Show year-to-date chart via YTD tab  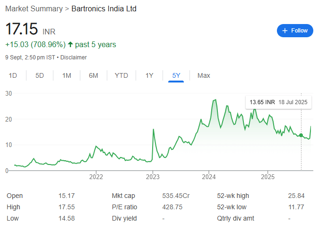[121, 75]
